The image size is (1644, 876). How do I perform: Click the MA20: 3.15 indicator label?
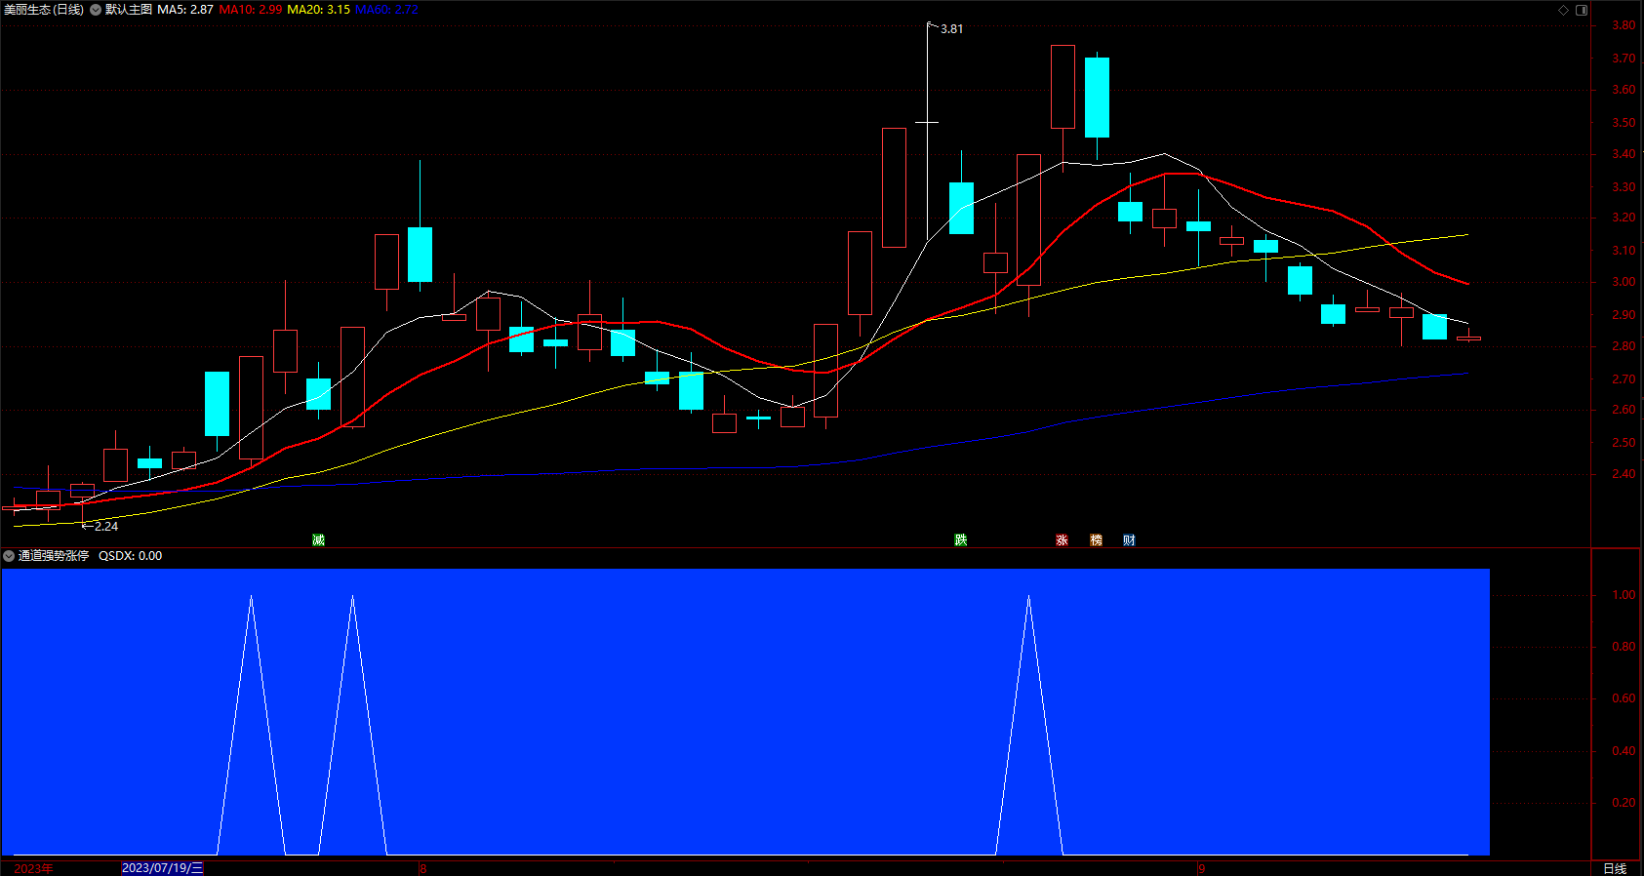319,10
